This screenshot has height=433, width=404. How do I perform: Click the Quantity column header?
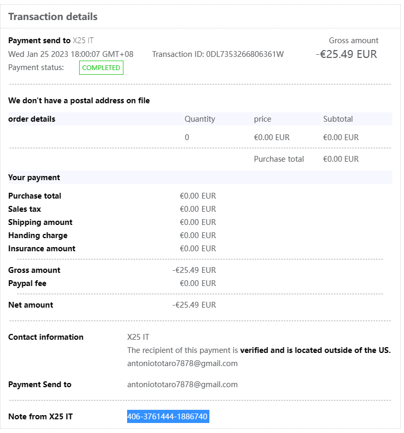199,119
